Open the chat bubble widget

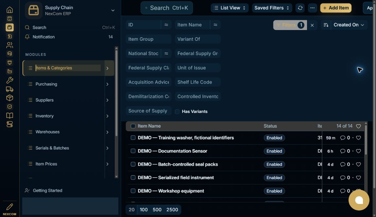click(359, 200)
